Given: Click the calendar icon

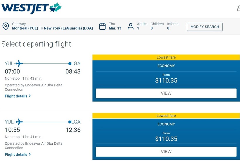Looking at the screenshot, I should tap(102, 26).
